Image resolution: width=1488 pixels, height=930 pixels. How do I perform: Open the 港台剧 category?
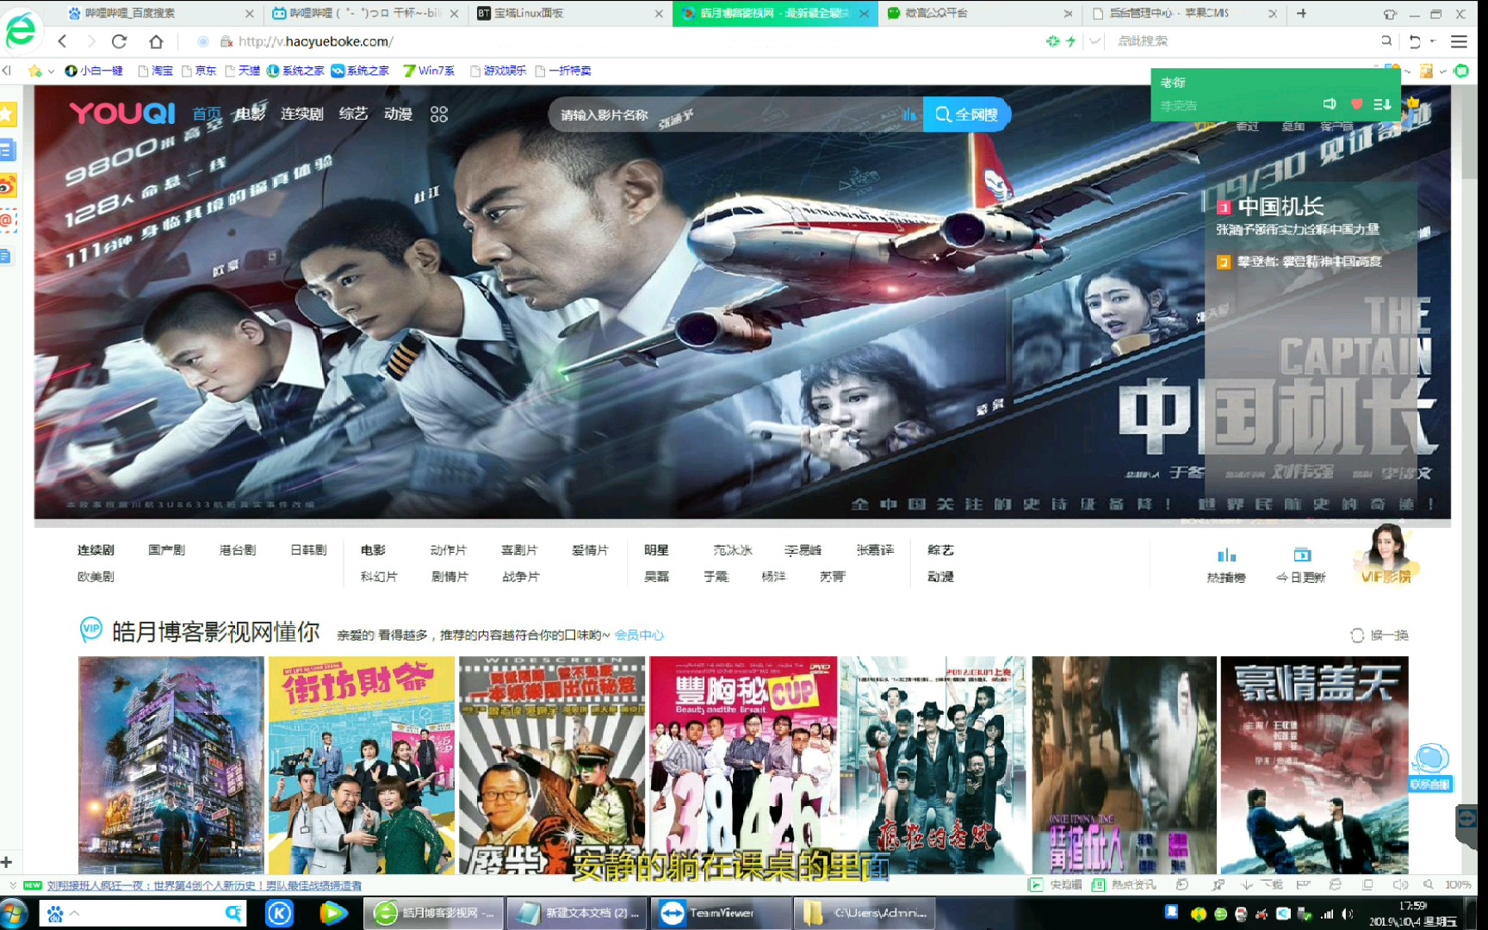(x=238, y=549)
